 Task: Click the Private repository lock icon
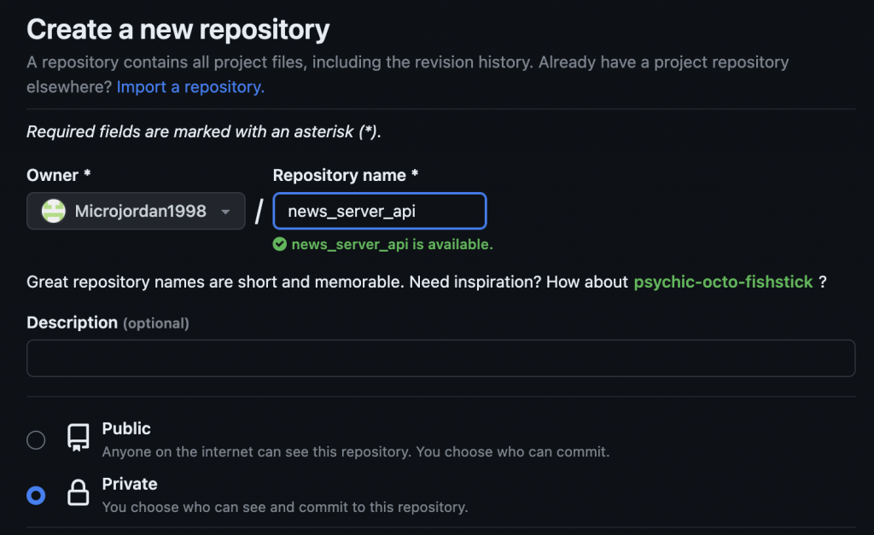point(78,492)
